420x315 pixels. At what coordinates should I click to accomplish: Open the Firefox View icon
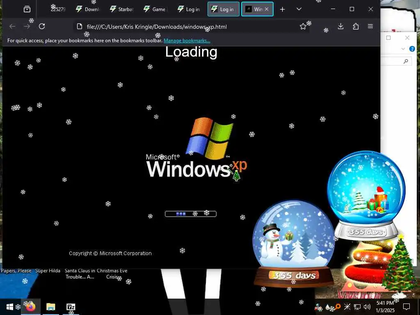pyautogui.click(x=27, y=9)
